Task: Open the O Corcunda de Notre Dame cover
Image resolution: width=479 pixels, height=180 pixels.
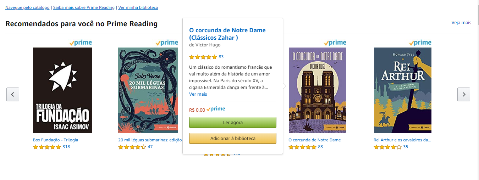Action: point(318,90)
